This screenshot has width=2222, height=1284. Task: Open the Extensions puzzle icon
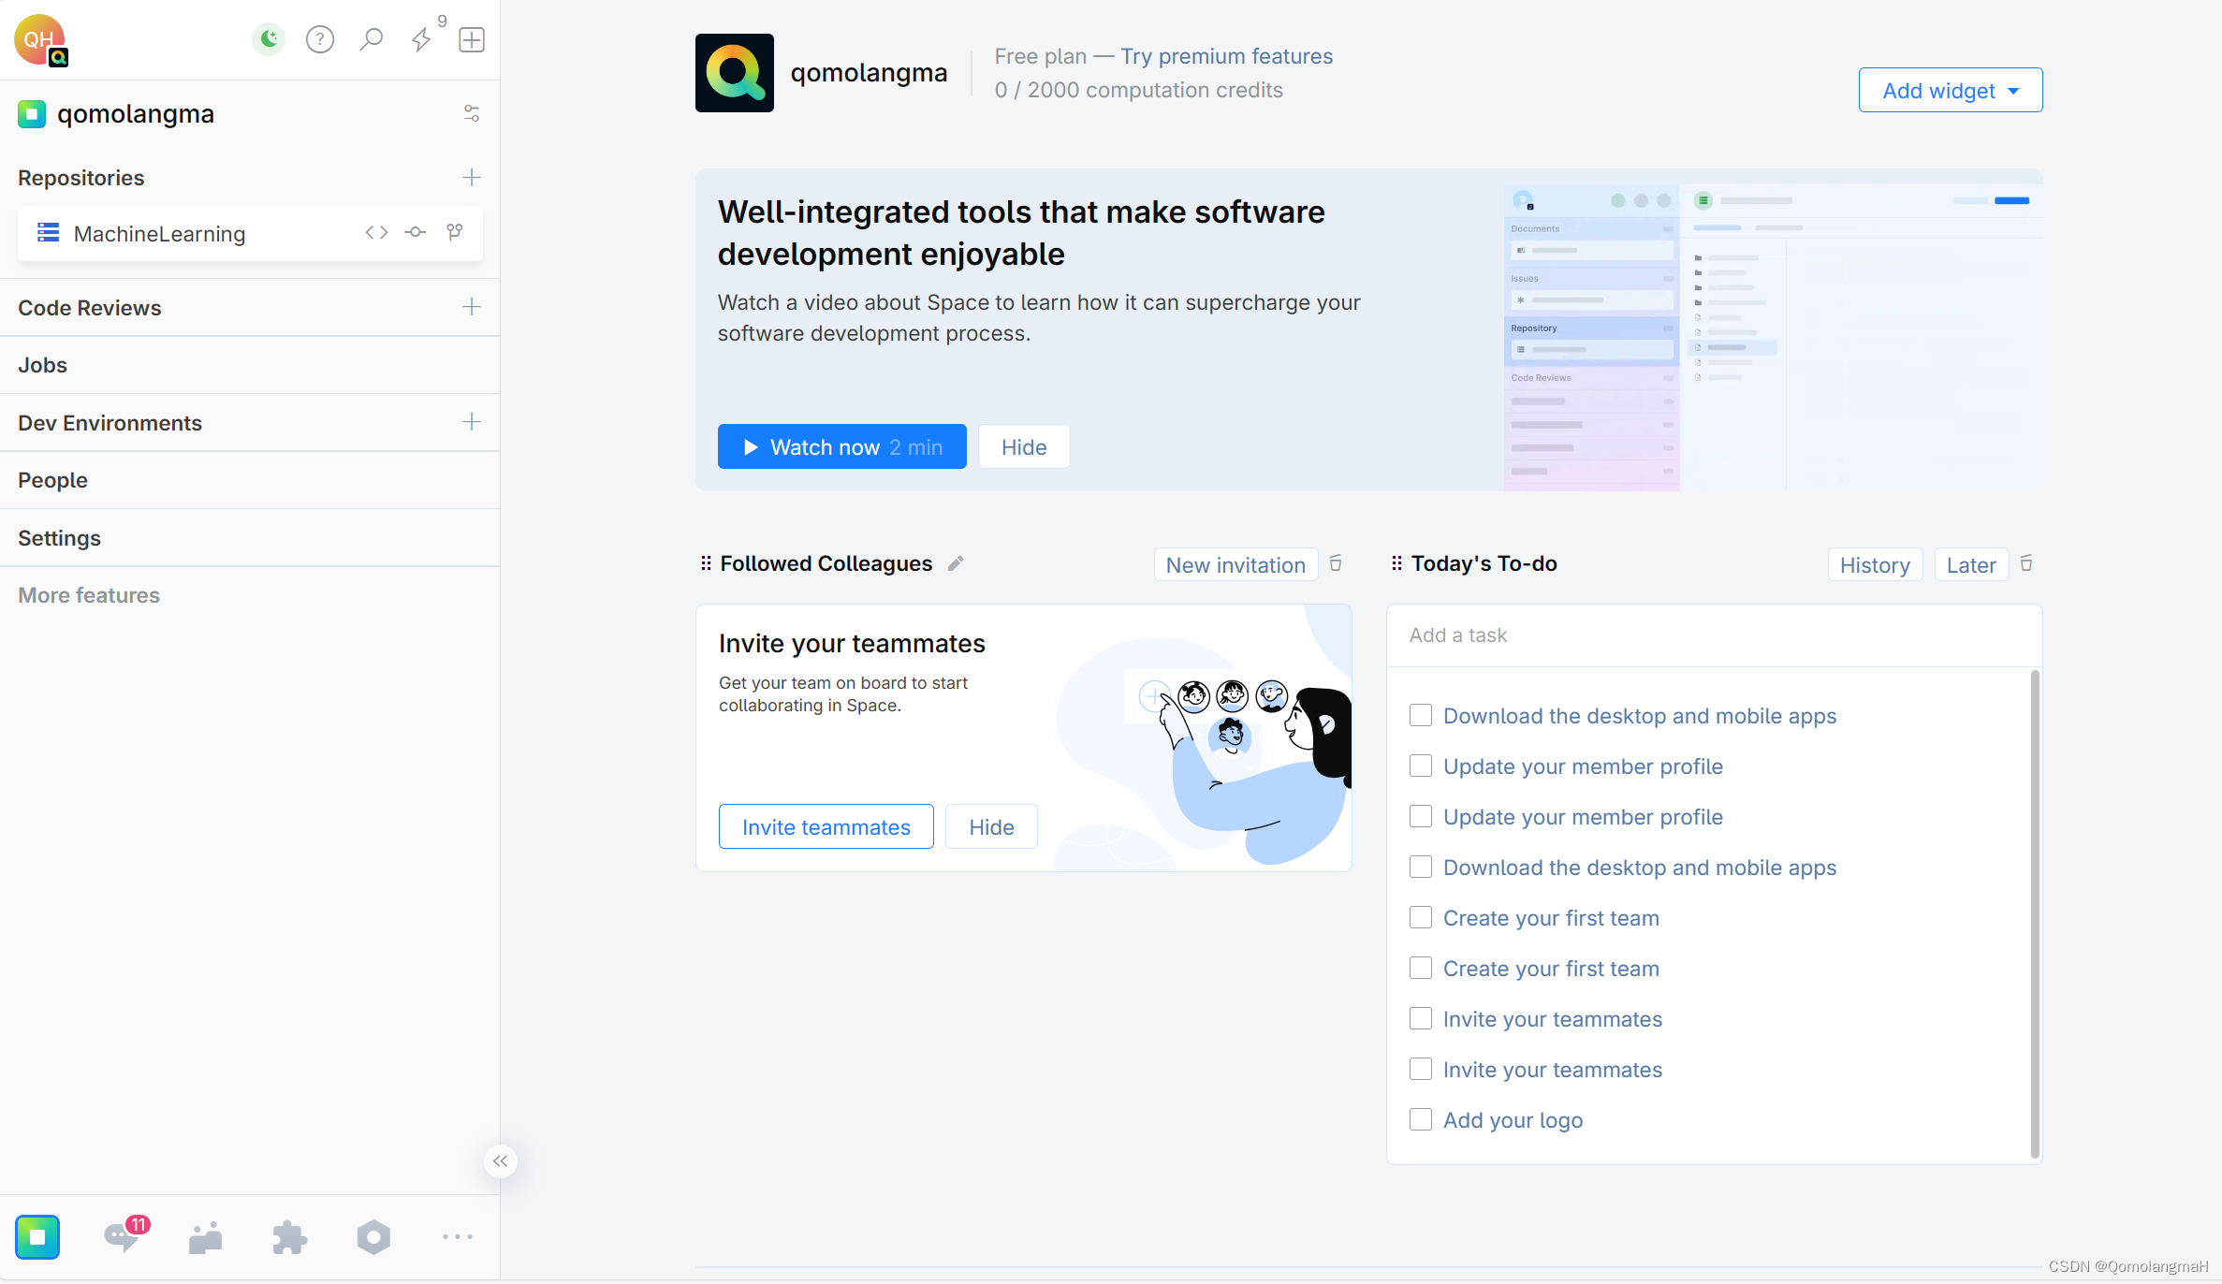[289, 1236]
